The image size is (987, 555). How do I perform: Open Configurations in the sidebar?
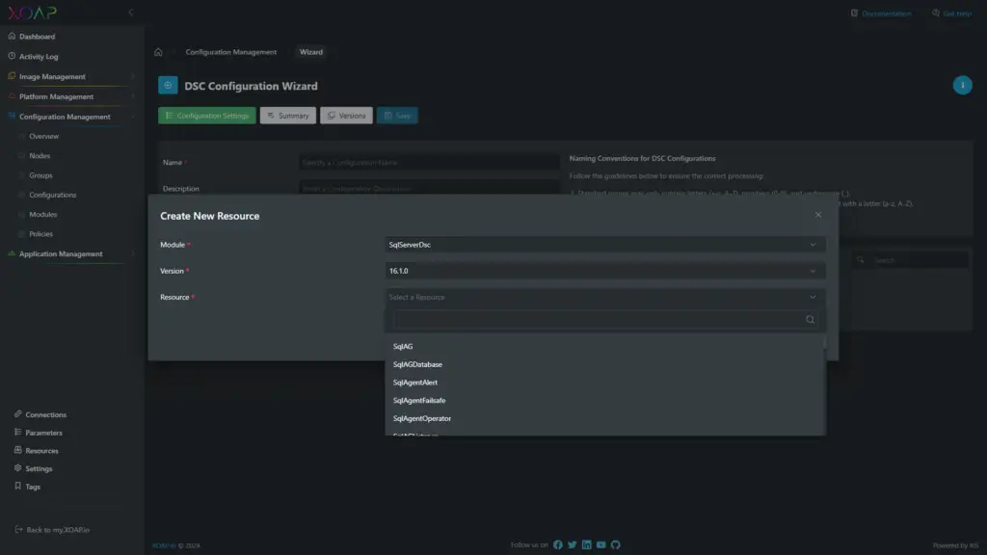point(52,195)
